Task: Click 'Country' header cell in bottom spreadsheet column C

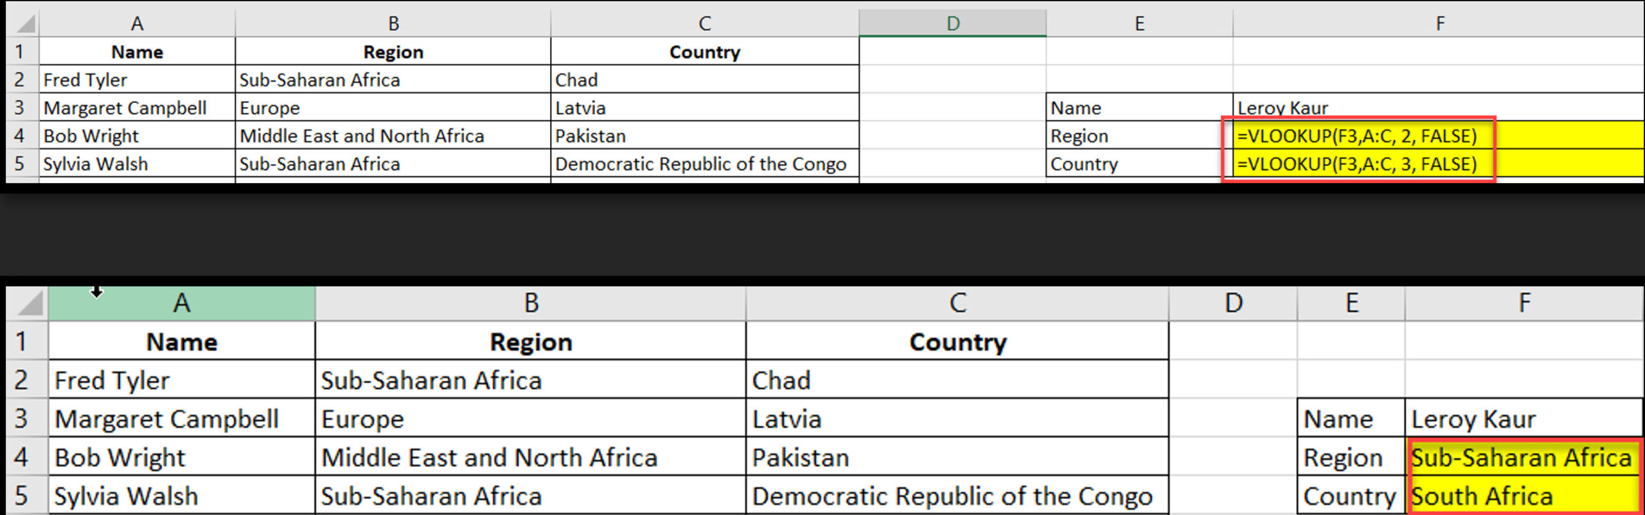Action: (x=957, y=341)
